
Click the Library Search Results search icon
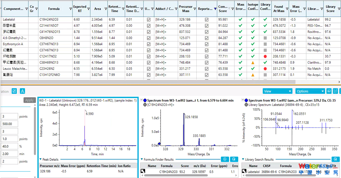[x=335, y=159]
